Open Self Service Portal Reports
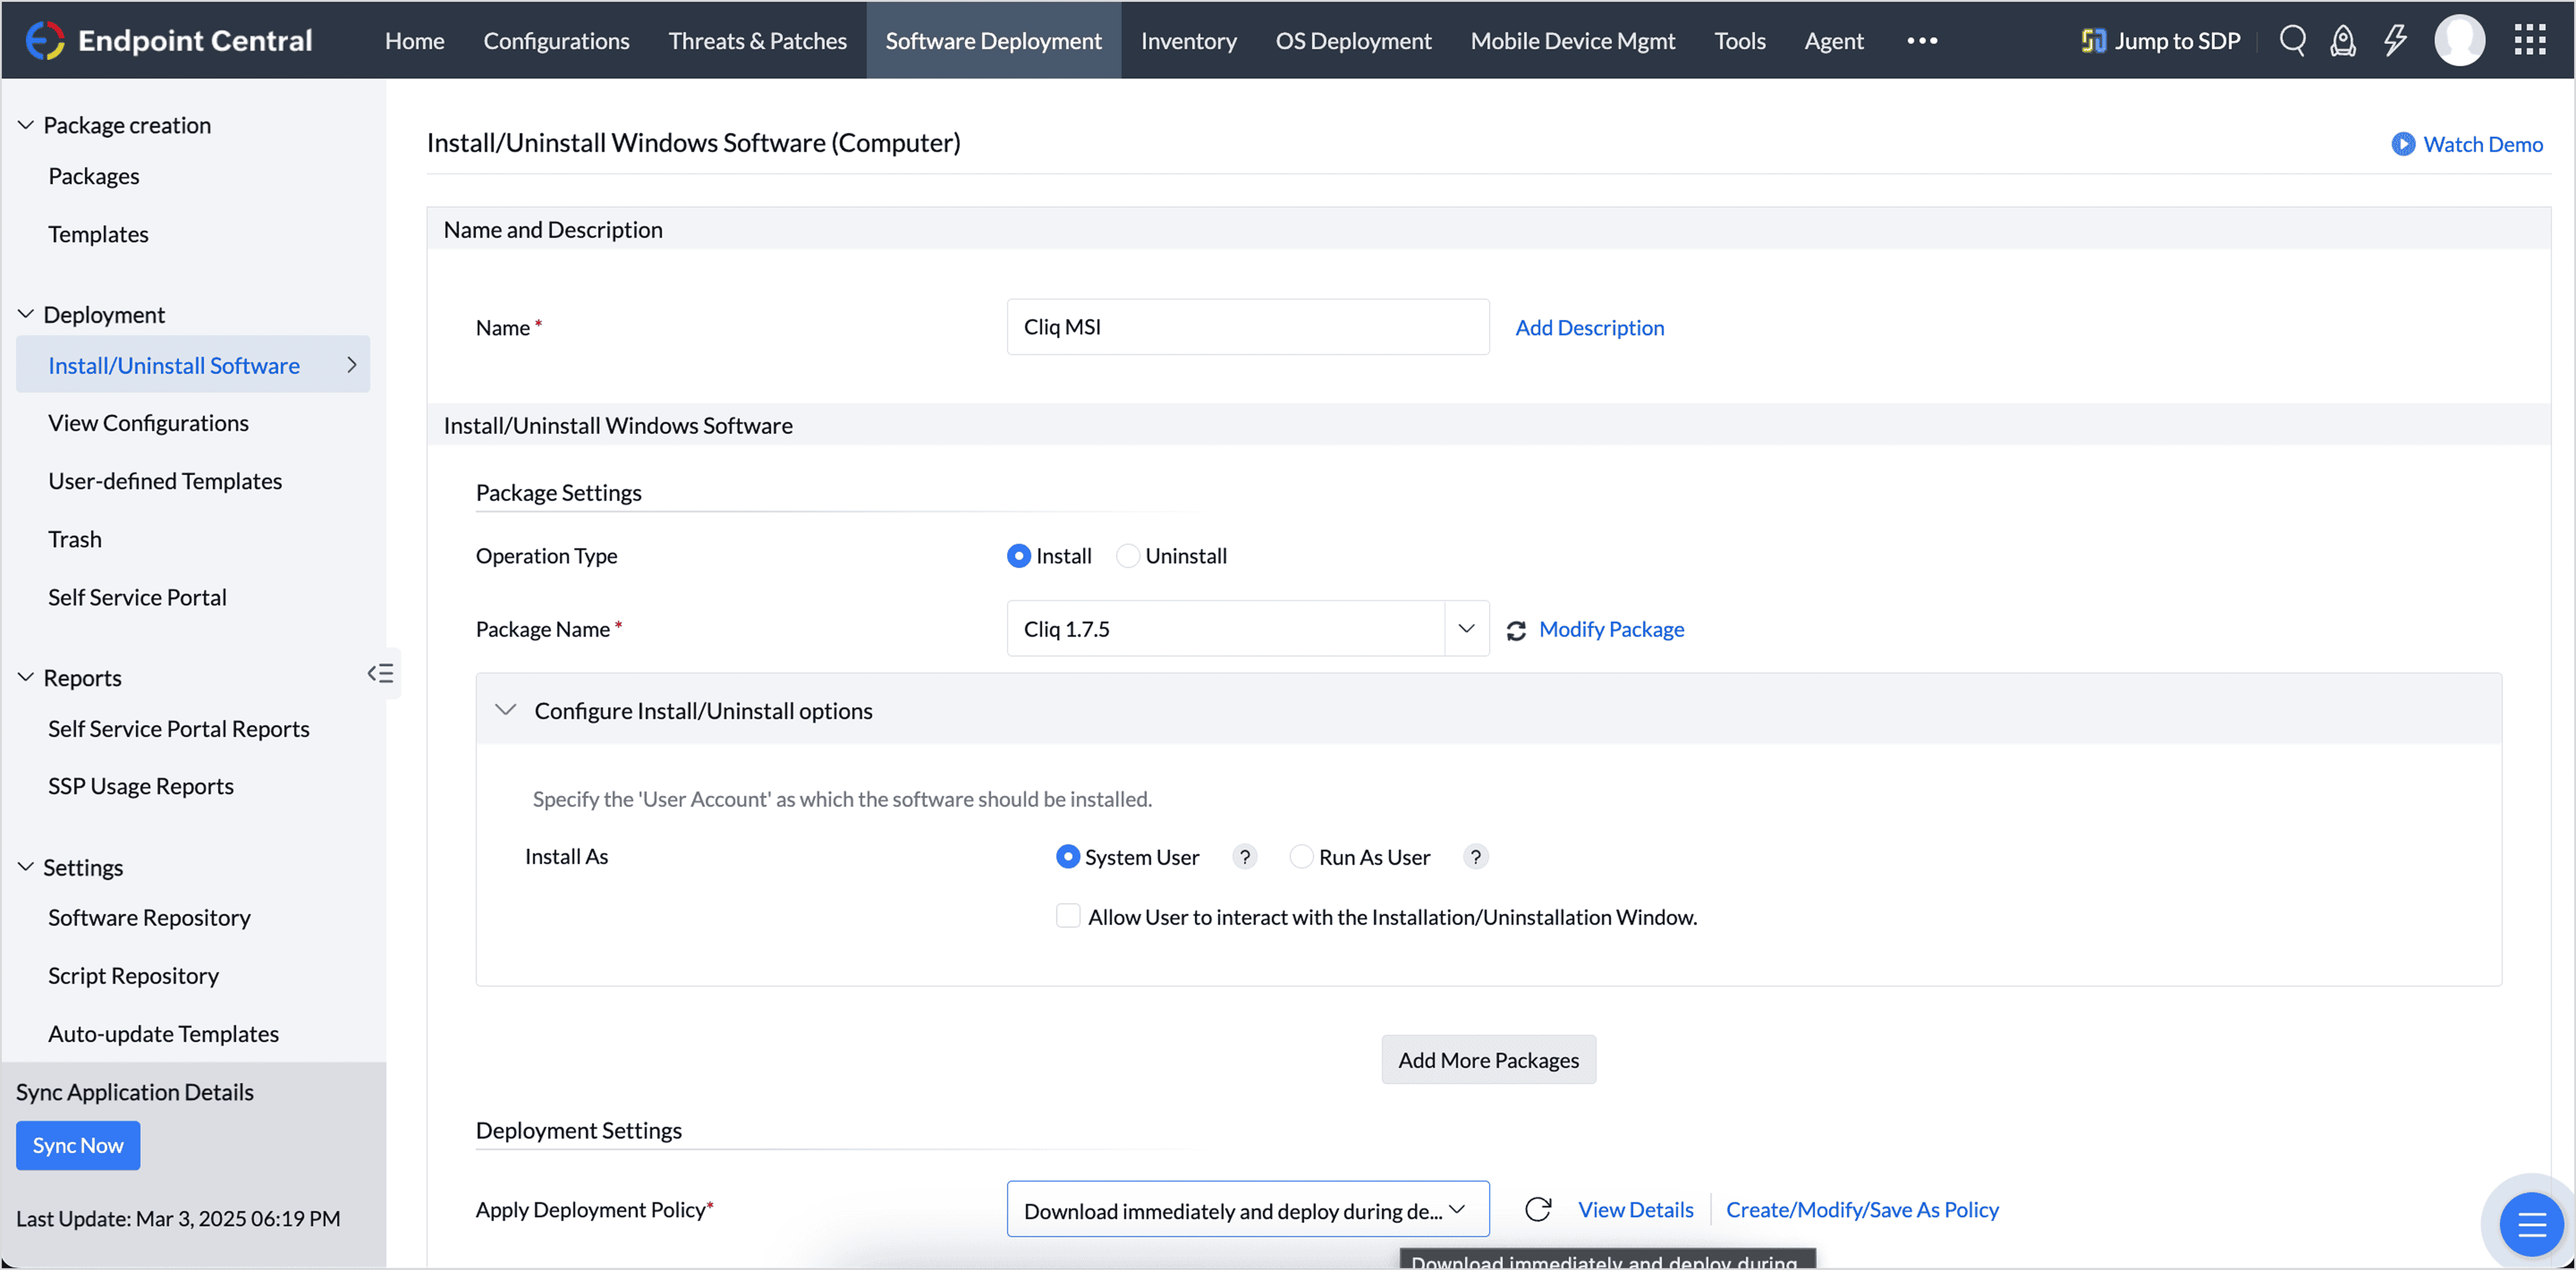2576x1270 pixels. pos(179,729)
